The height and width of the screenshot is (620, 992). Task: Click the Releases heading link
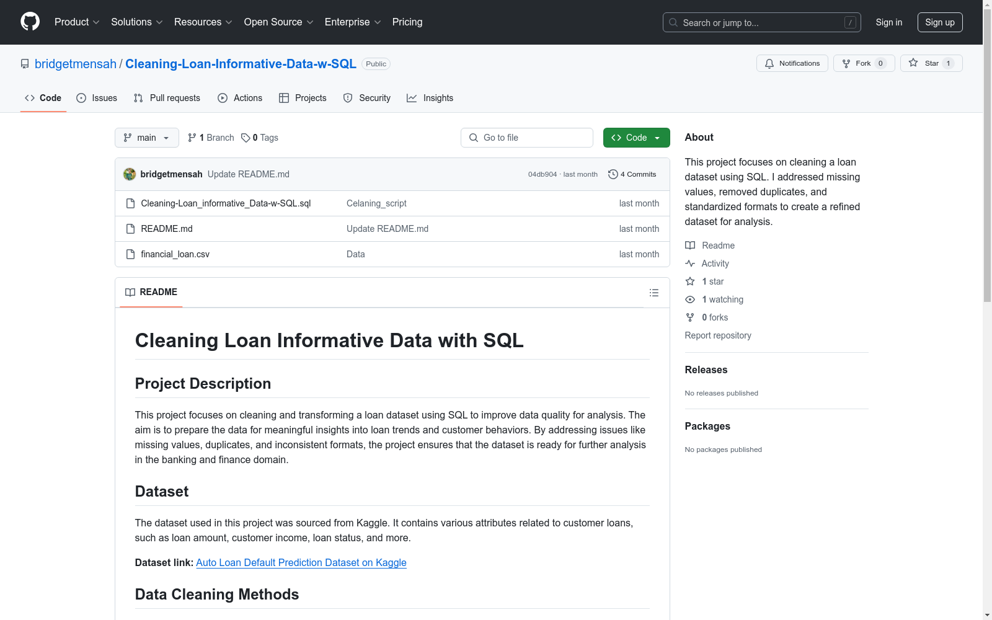[706, 370]
